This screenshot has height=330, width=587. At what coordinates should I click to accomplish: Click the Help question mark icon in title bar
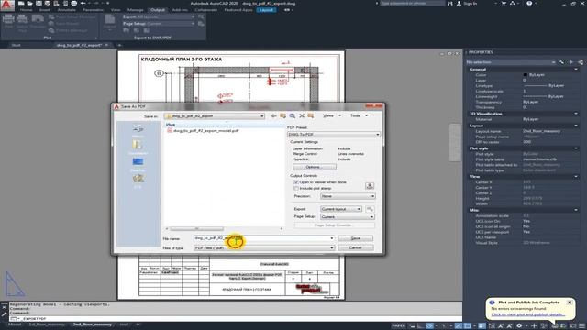point(529,4)
